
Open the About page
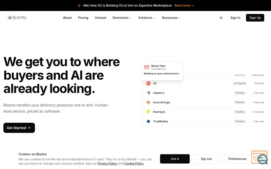[67, 18]
